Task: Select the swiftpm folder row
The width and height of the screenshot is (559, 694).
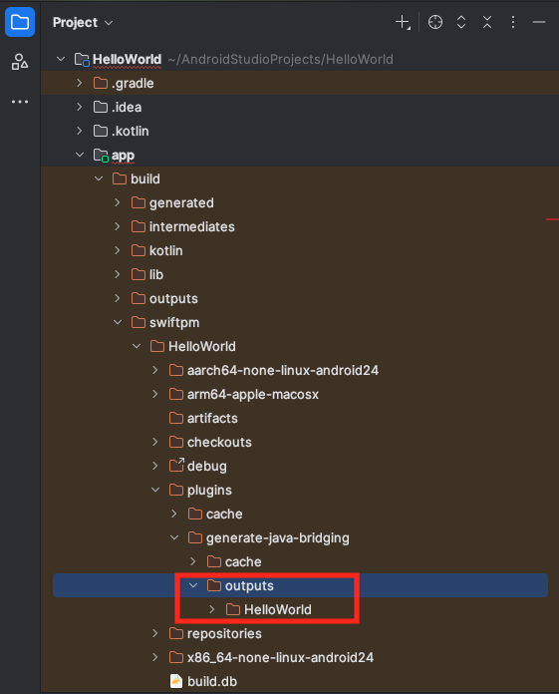Action: tap(300, 322)
